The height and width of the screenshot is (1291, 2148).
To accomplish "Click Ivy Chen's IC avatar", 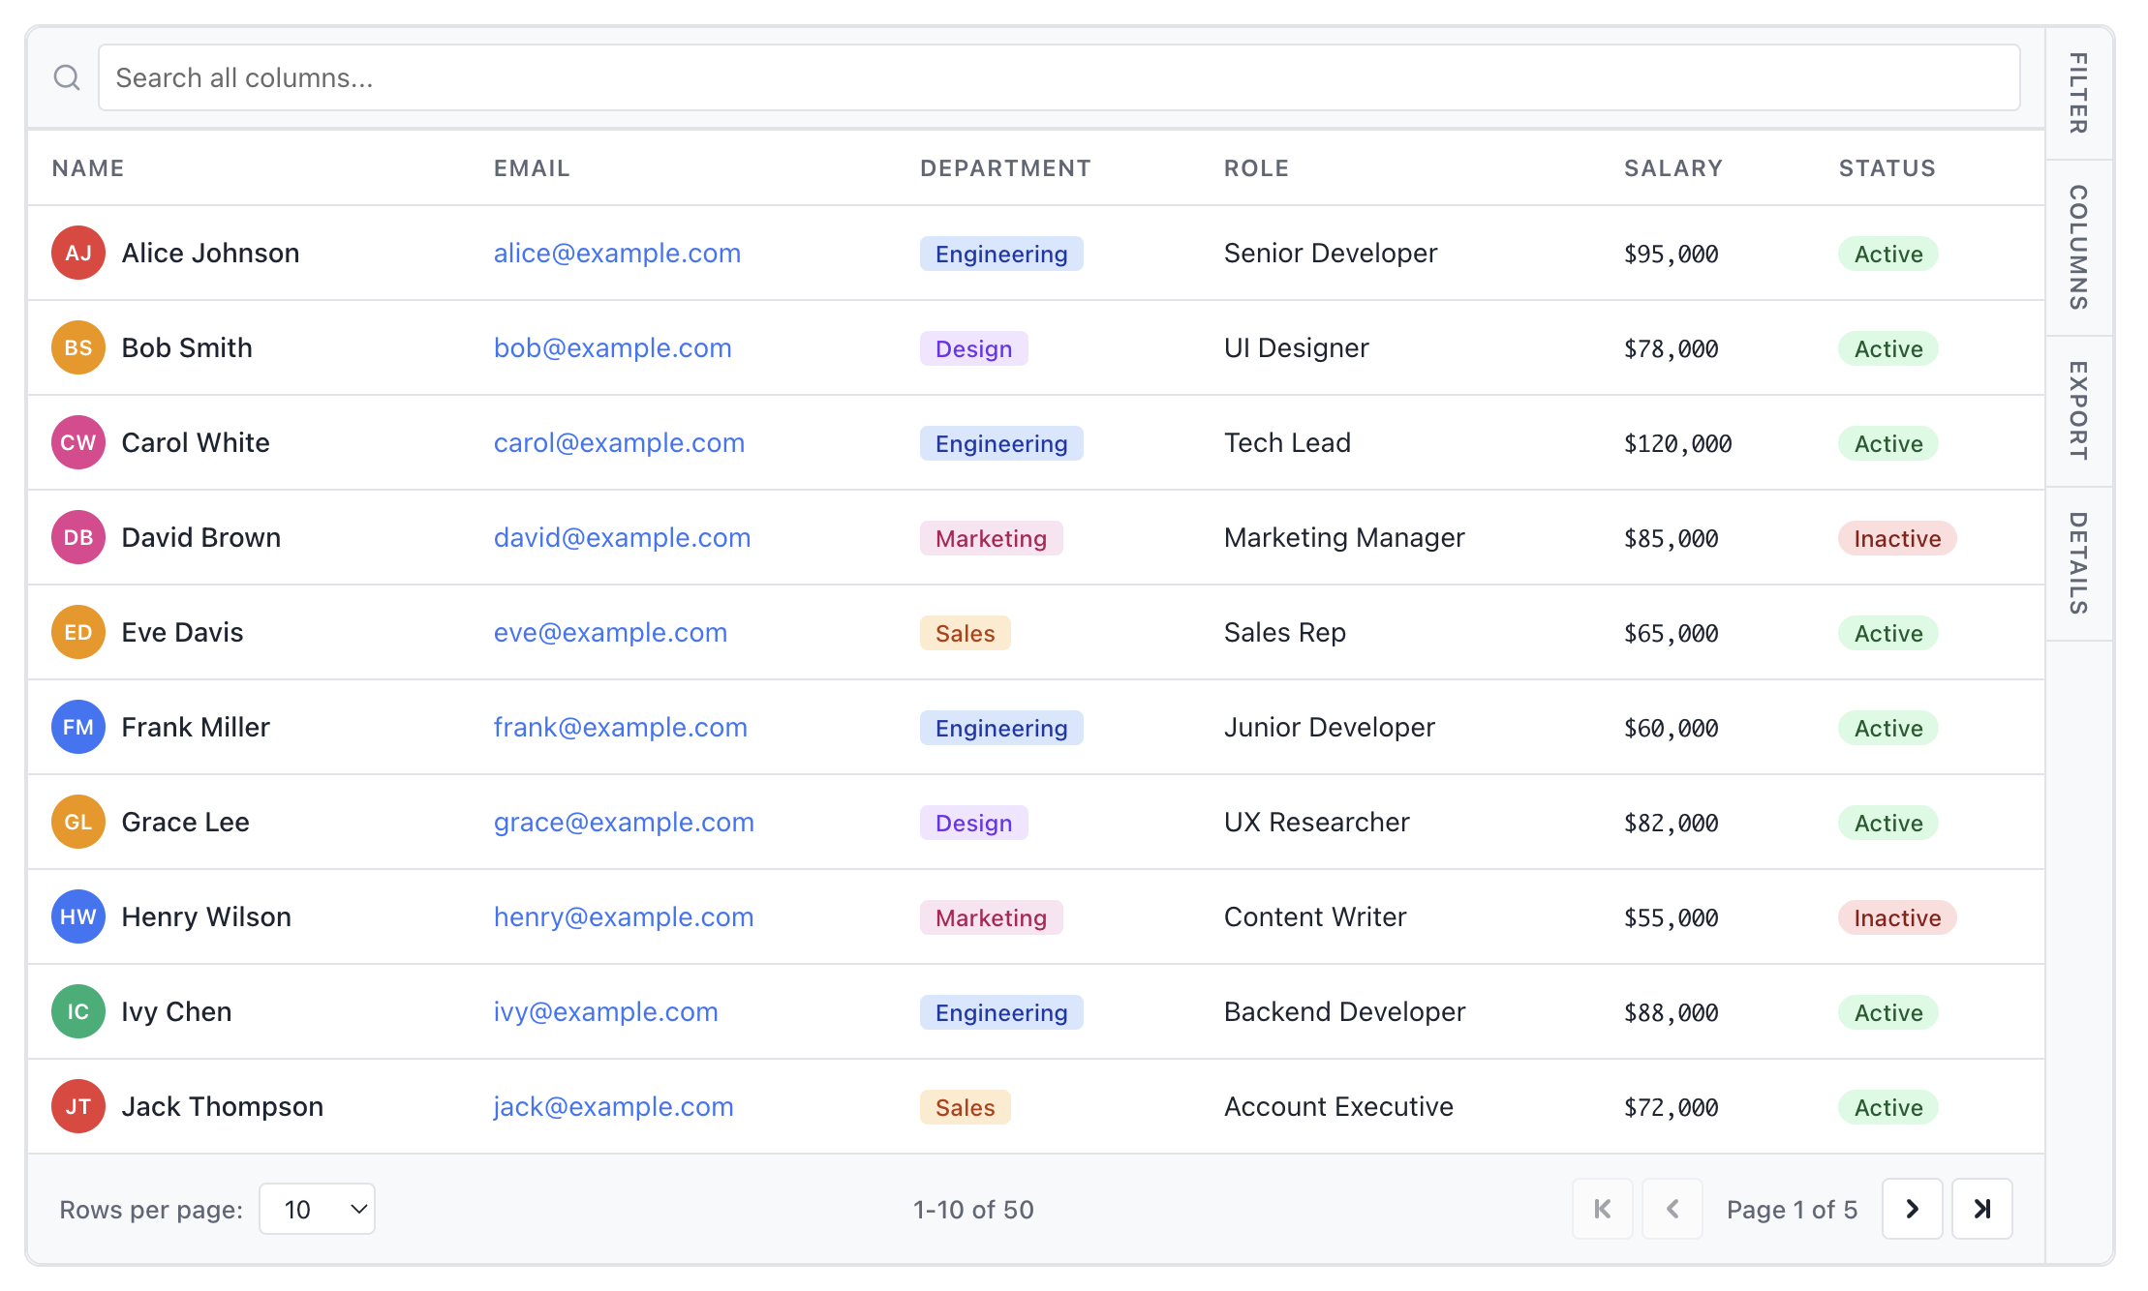I will (x=78, y=1011).
